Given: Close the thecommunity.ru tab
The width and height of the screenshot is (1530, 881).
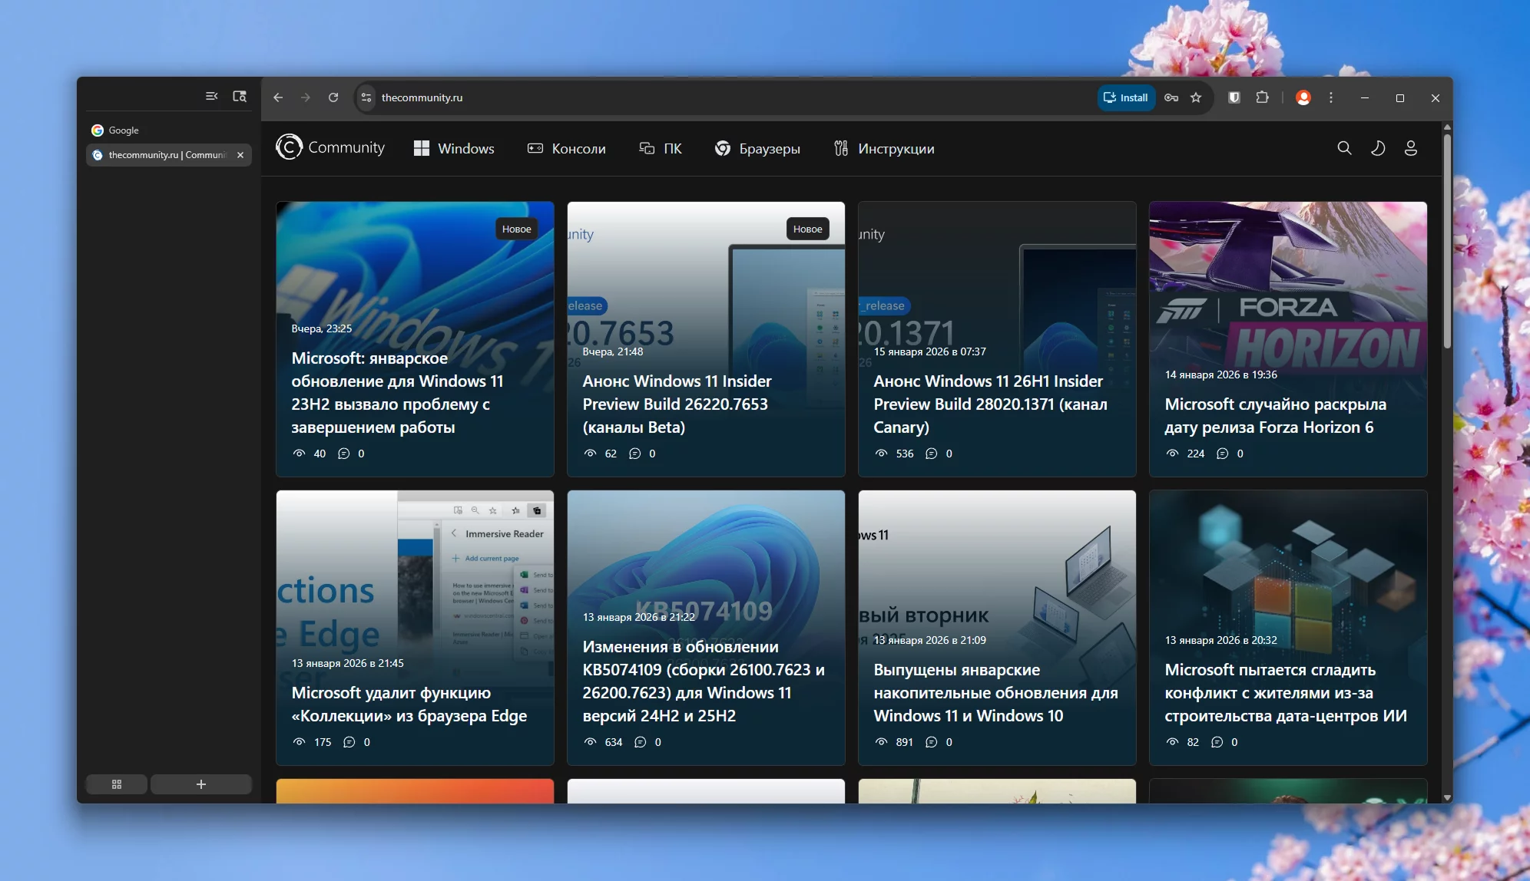Looking at the screenshot, I should [240, 155].
